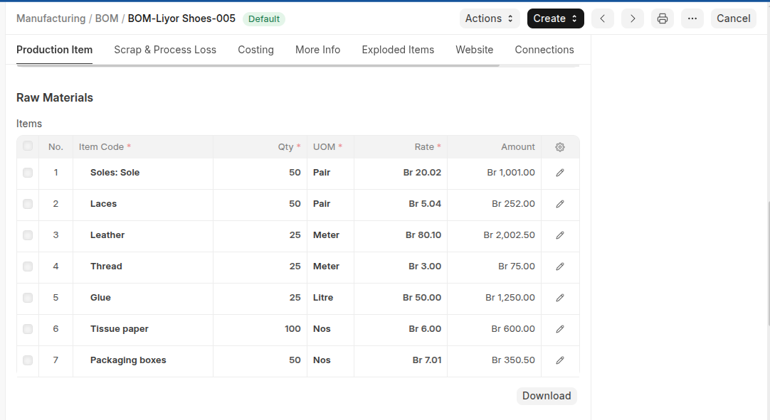Go to next BOM with right chevron
The image size is (770, 420).
tap(633, 18)
